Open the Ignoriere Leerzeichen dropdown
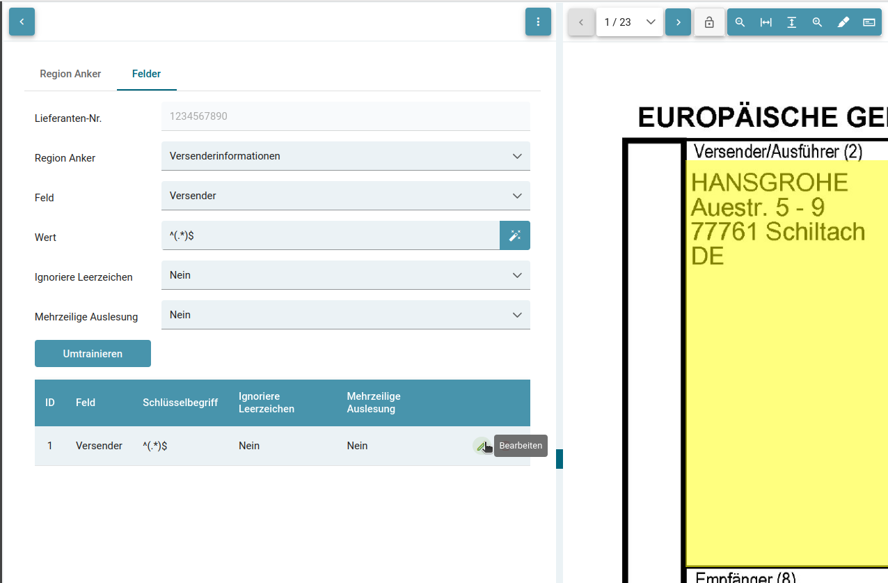888x583 pixels. coord(345,275)
